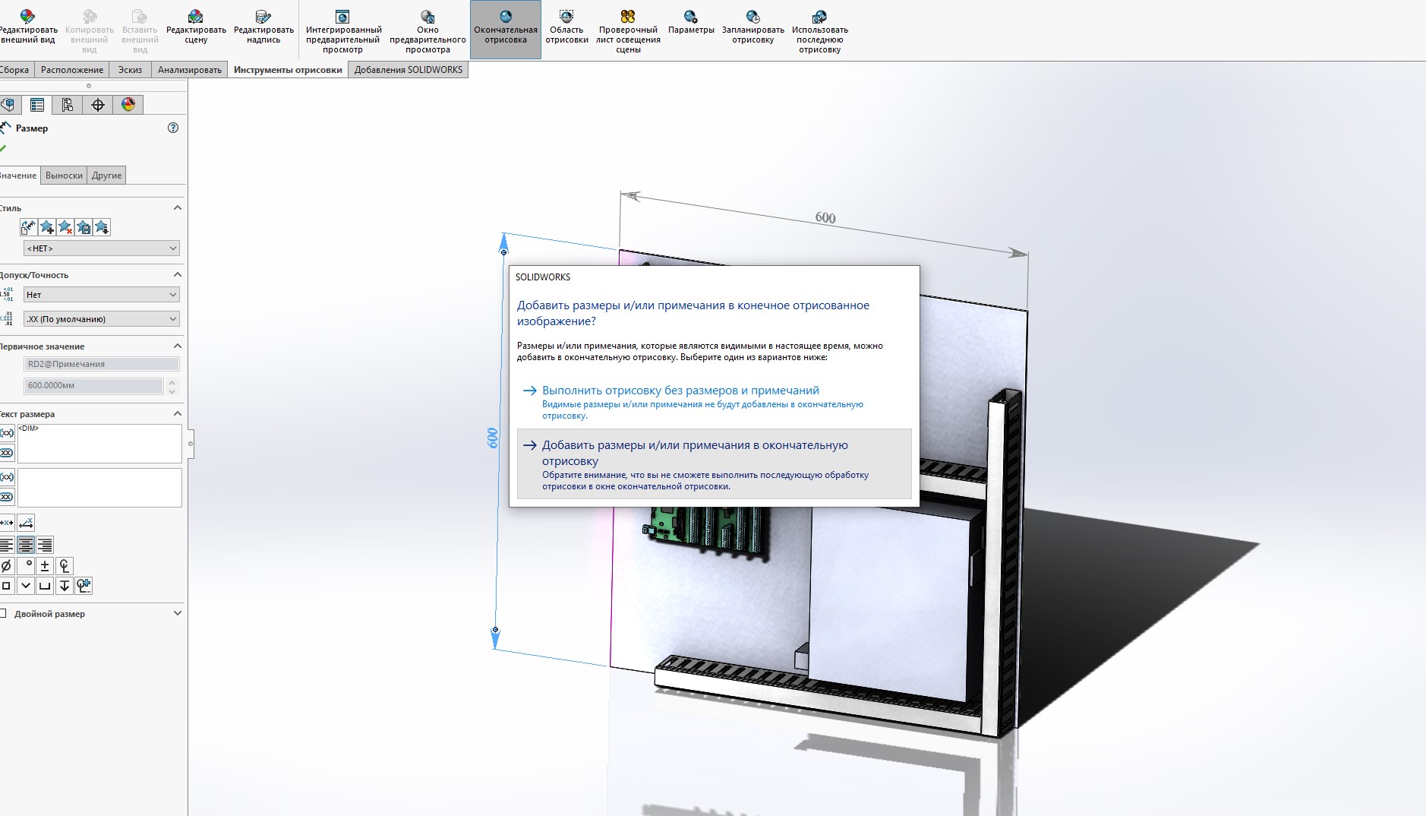This screenshot has height=816, width=1426.
Task: Open the DisplayManager color-ball tab
Action: 128,105
